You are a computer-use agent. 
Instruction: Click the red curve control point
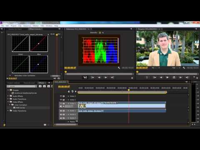(39, 44)
